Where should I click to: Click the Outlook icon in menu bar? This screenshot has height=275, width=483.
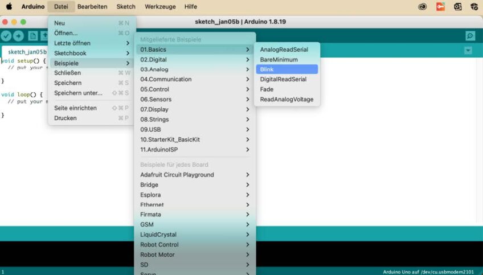457,7
